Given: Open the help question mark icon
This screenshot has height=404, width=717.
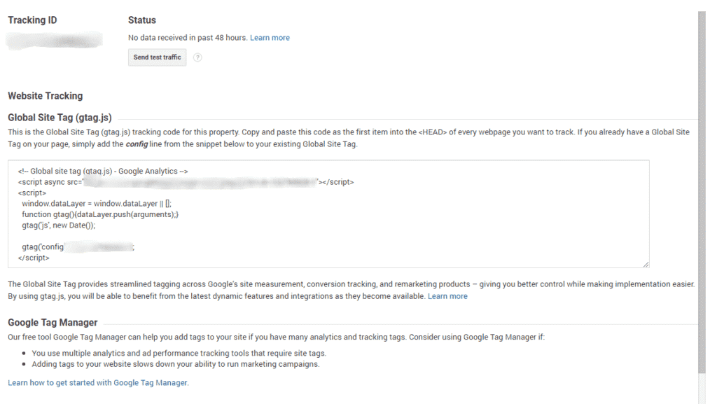Looking at the screenshot, I should point(197,57).
